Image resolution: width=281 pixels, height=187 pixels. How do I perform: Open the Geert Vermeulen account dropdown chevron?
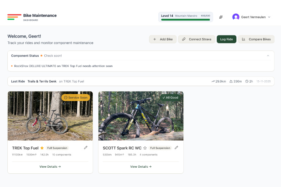click(x=269, y=17)
